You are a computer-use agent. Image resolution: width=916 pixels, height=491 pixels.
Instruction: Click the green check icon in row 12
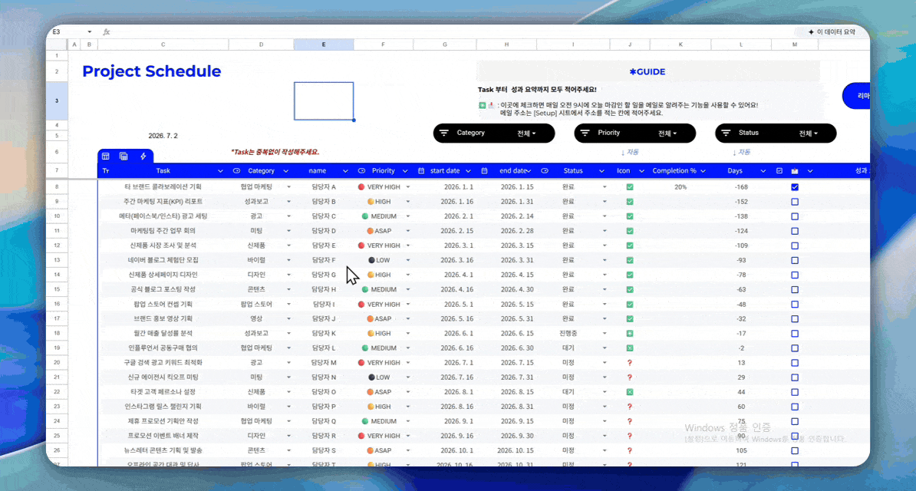click(x=630, y=245)
